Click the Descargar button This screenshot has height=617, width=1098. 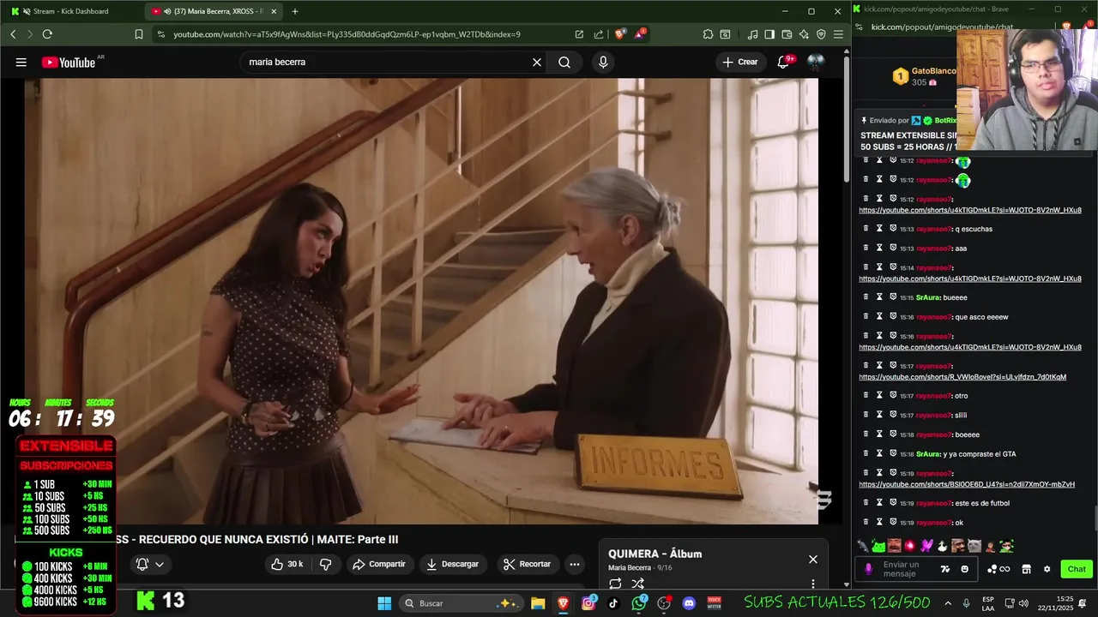coord(452,564)
